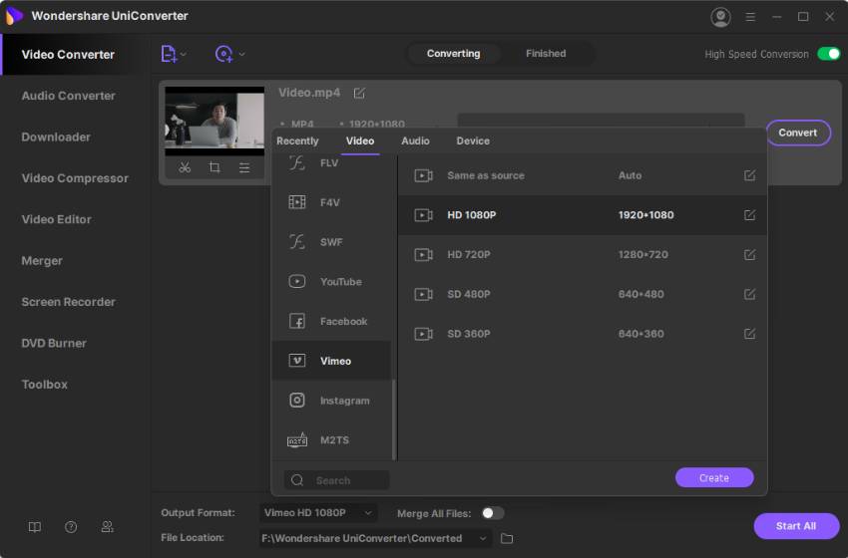Toggle Merge All Files switch
Screen dimensions: 848x558
492,513
